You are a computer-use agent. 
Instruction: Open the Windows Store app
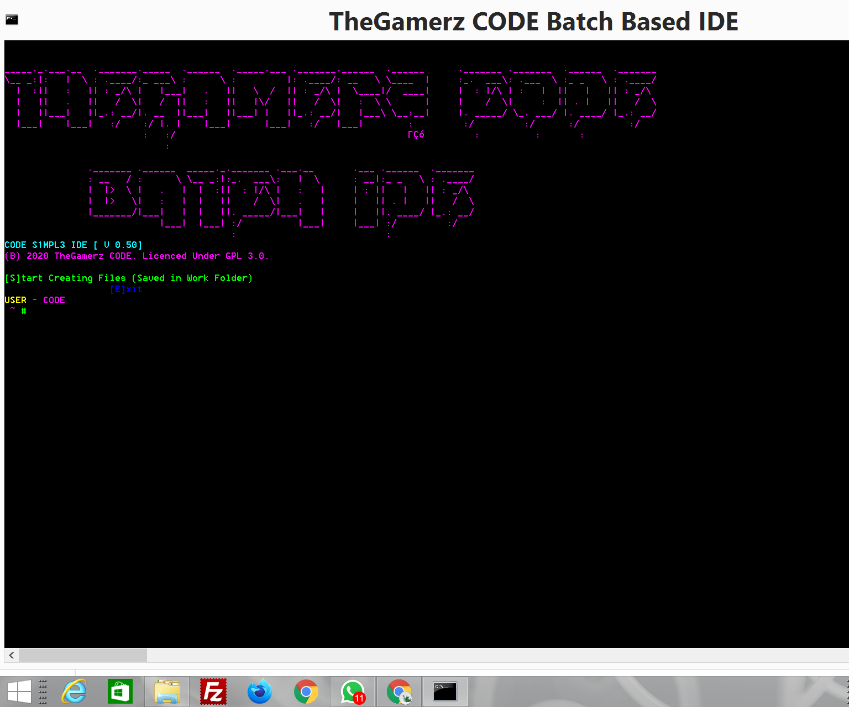120,691
